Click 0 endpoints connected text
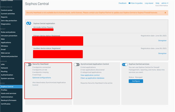Viewport: 175px width, 112px height. point(41,67)
